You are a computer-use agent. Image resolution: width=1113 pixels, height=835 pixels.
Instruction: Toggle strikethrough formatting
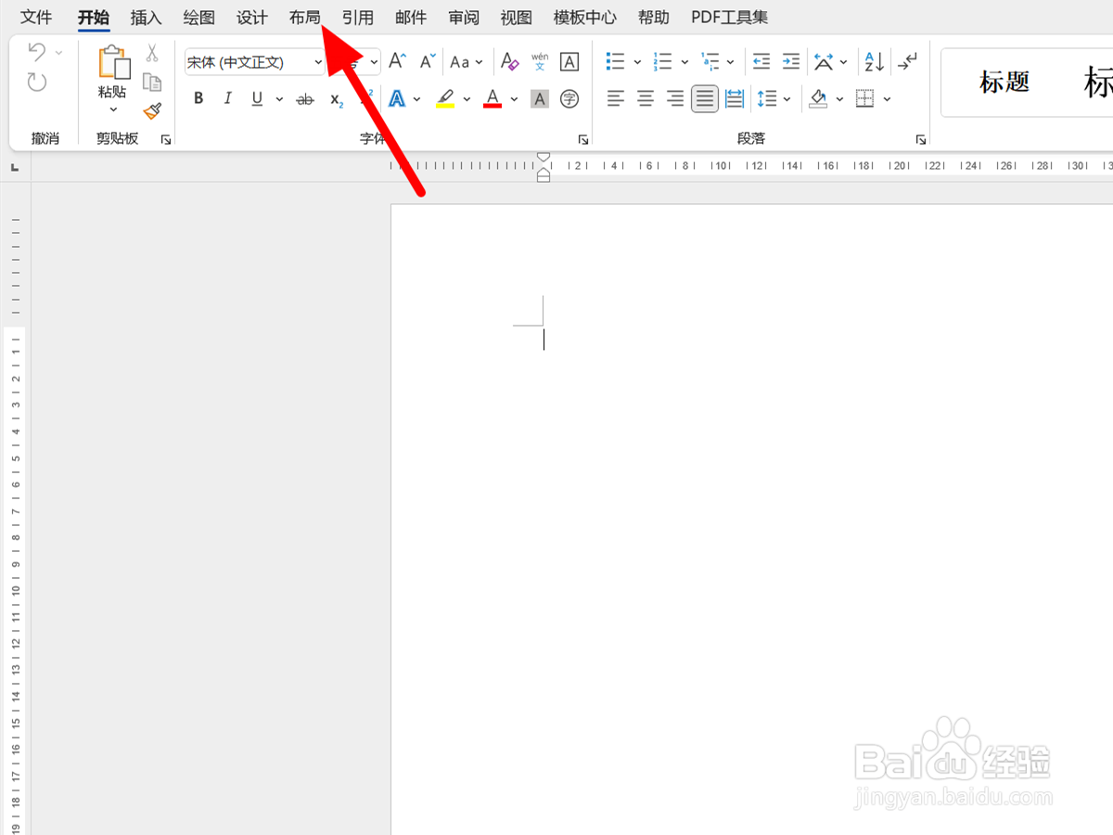(x=305, y=98)
